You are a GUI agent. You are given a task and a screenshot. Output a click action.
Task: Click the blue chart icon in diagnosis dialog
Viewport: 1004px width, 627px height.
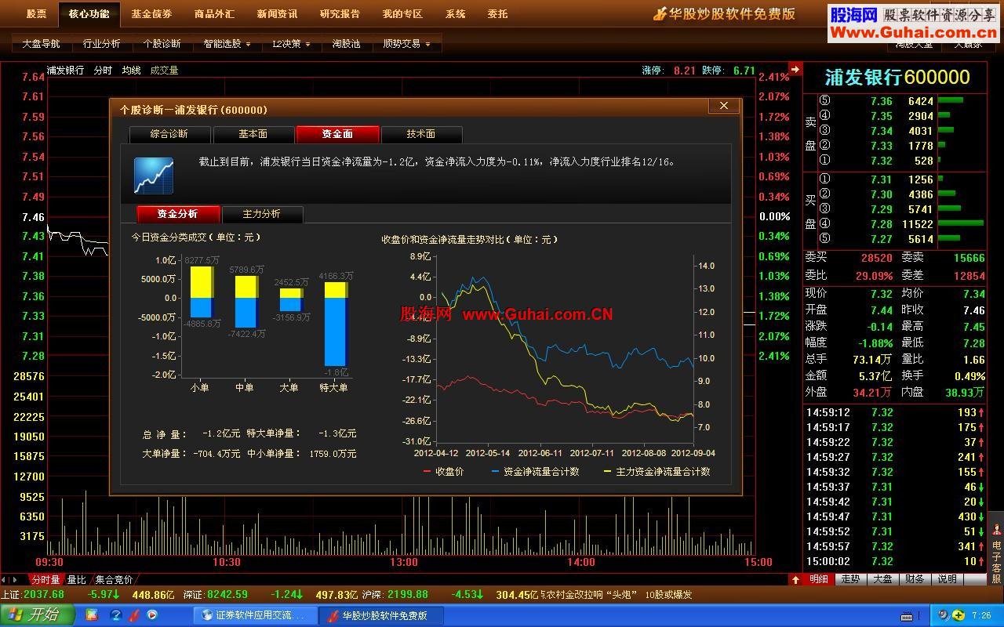click(154, 176)
